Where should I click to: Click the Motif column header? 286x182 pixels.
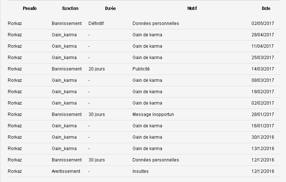coord(192,8)
